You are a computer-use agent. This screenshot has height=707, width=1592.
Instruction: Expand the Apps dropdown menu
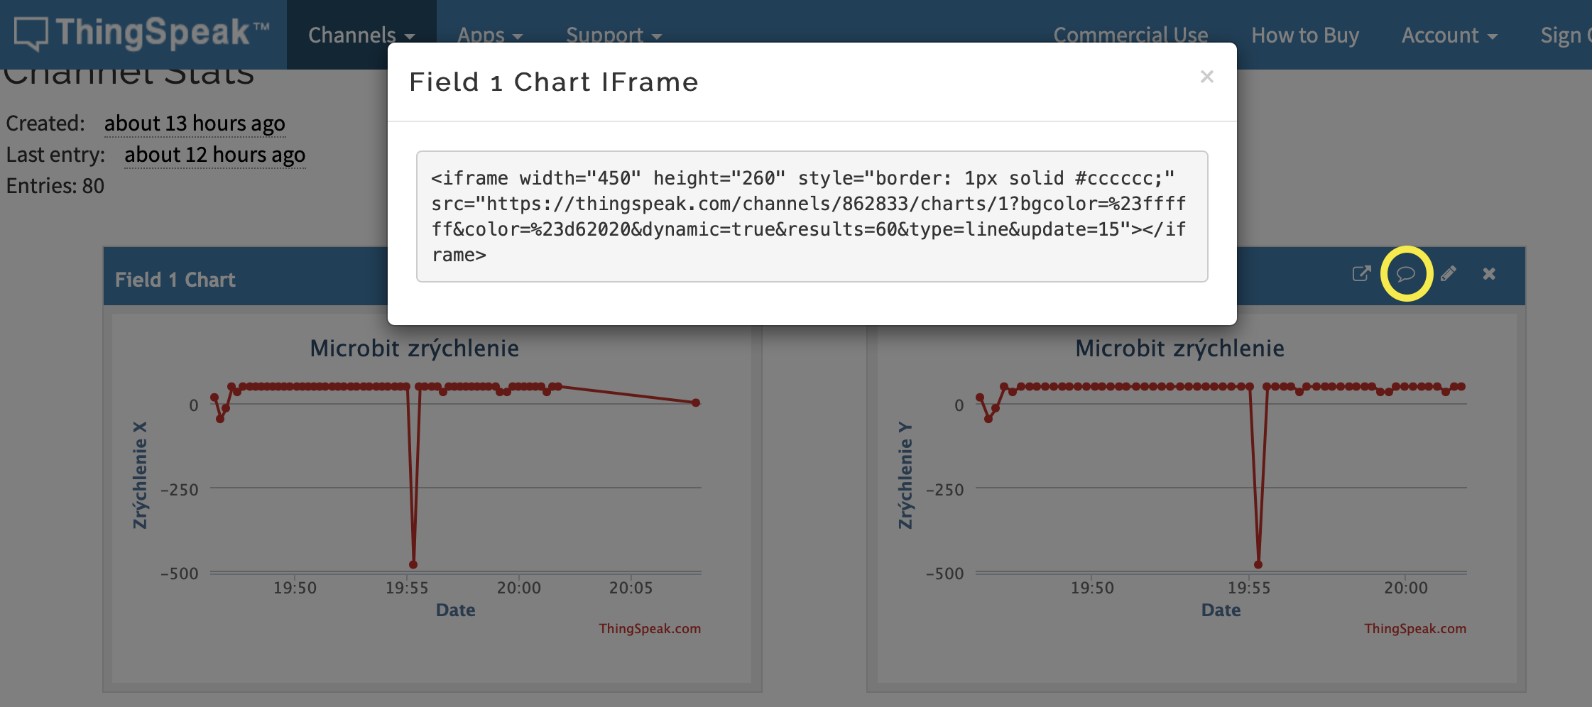489,35
